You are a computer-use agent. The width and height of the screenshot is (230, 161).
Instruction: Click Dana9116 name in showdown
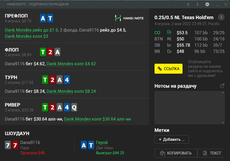pos(30,142)
